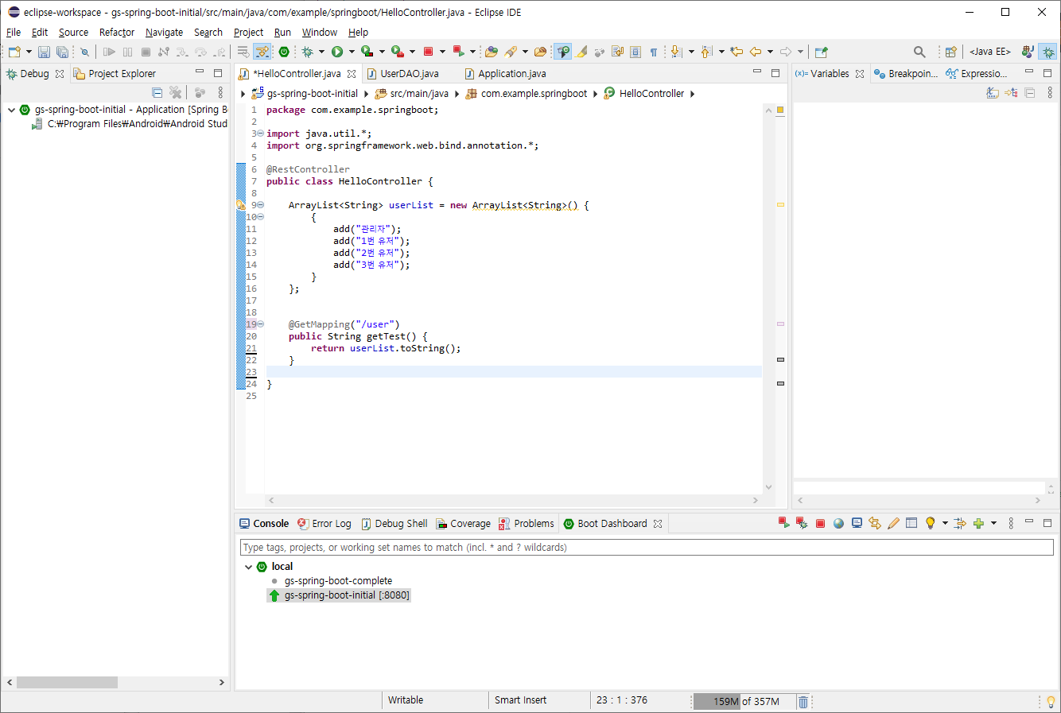Run garbage collector trash icon in status bar
Image resolution: width=1061 pixels, height=713 pixels.
(803, 701)
